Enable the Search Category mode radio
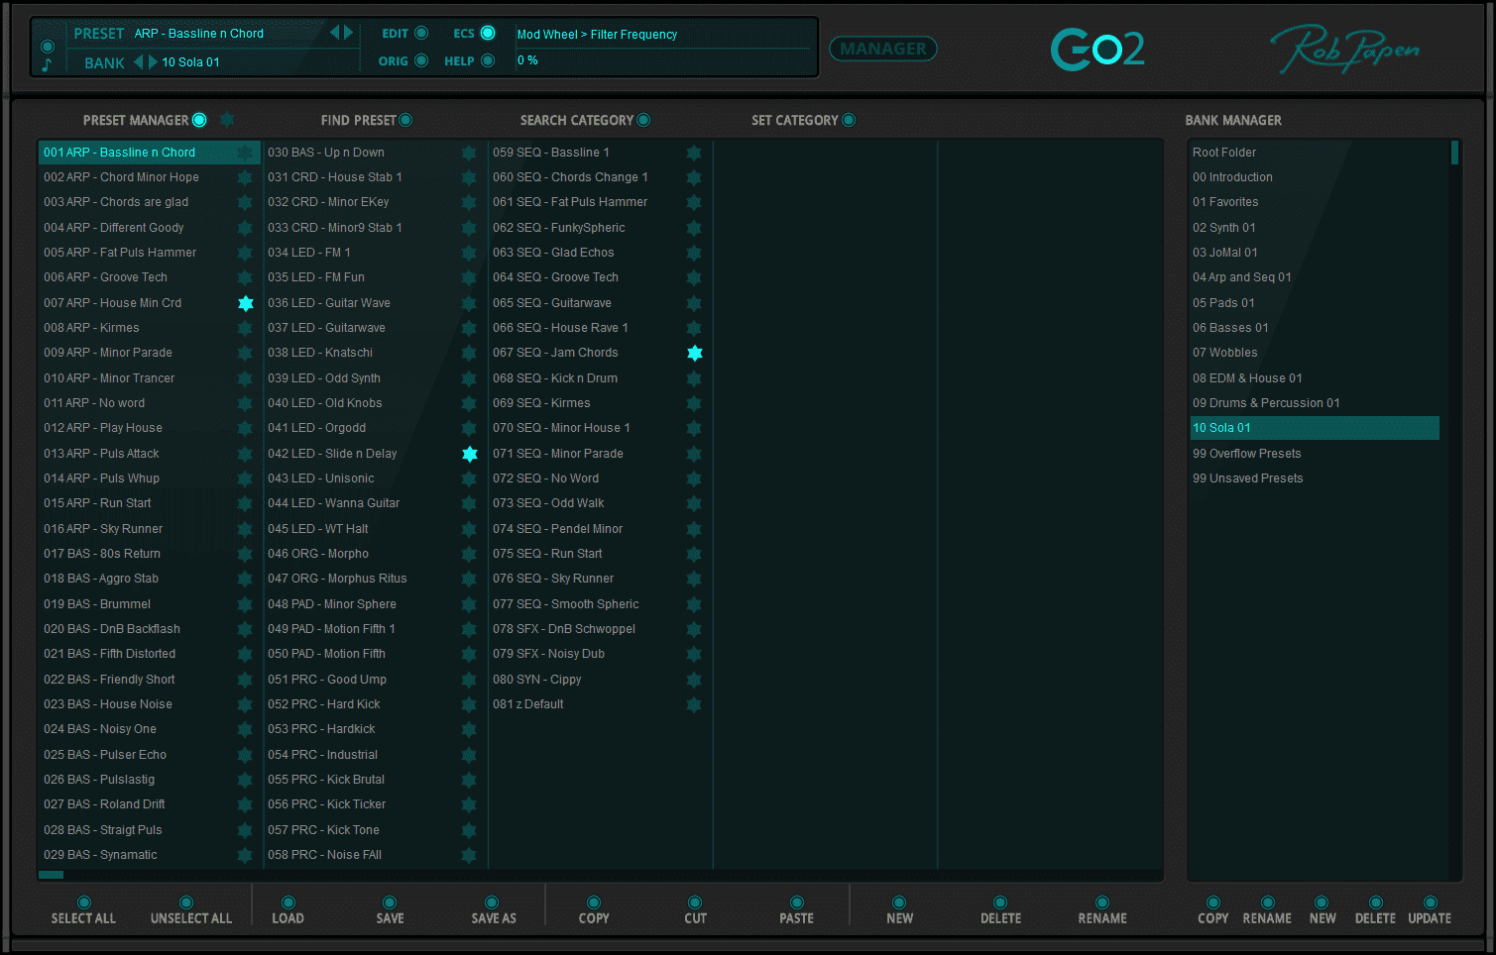Viewport: 1496px width, 955px height. tap(643, 120)
